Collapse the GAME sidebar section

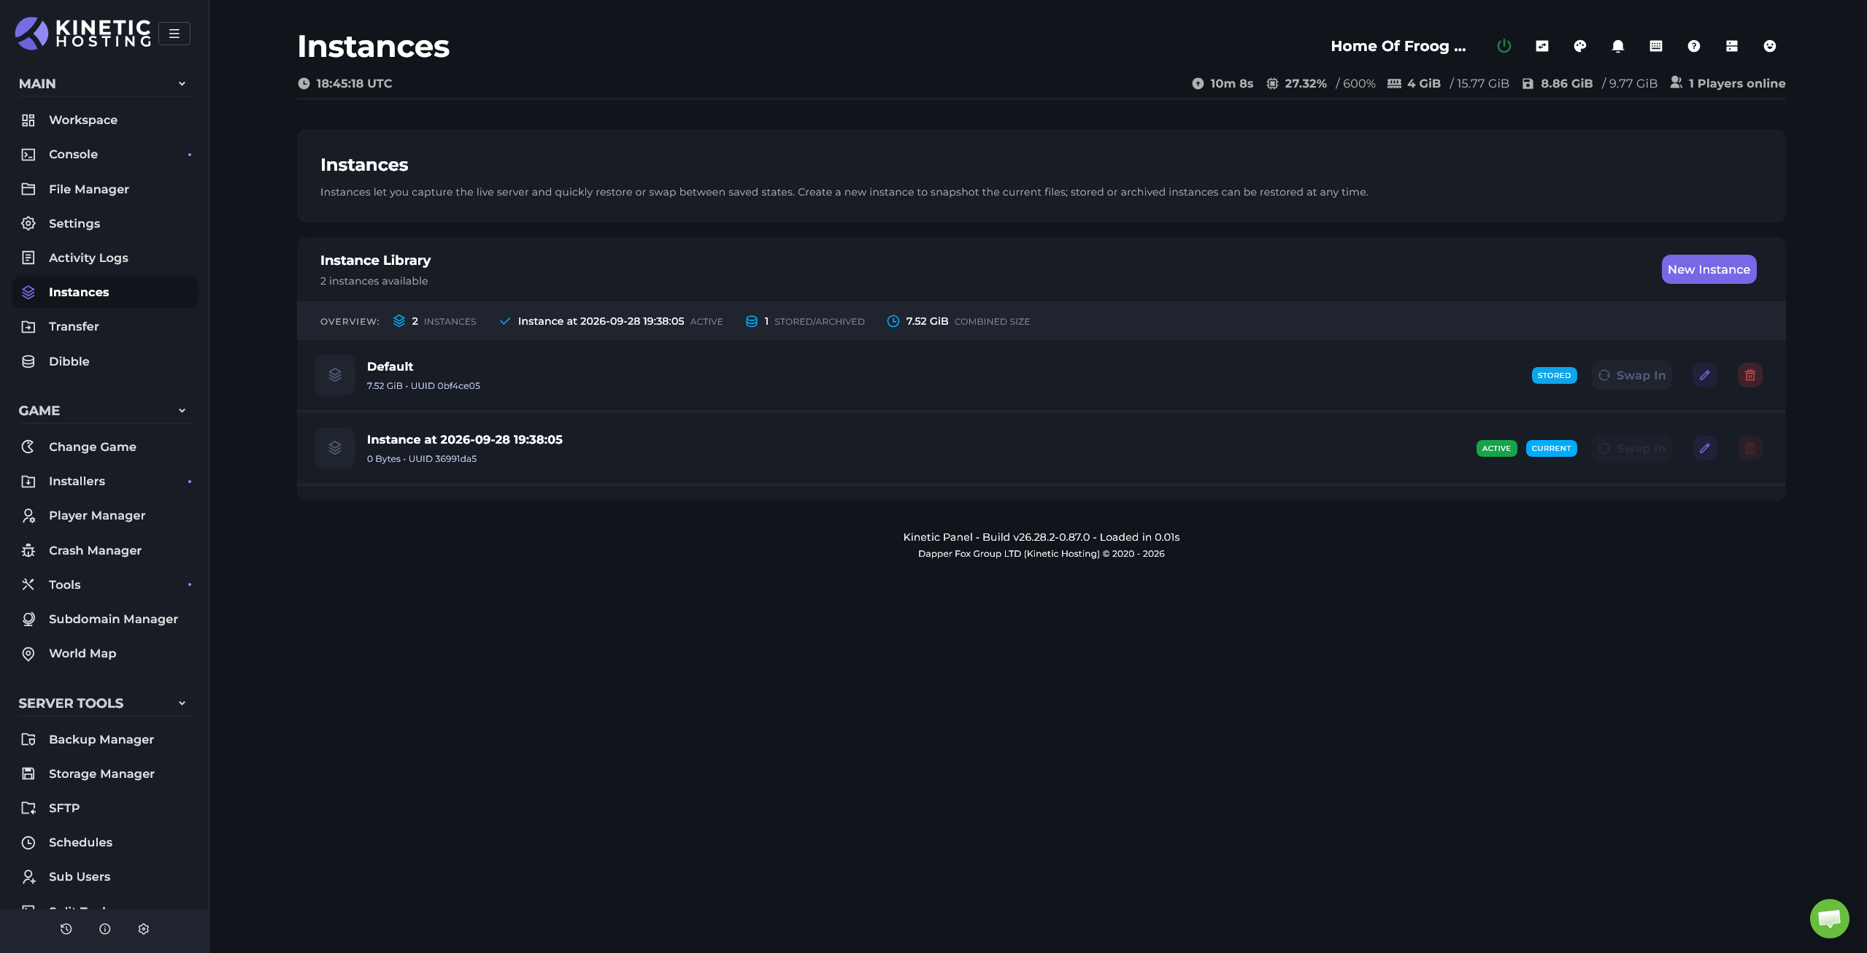pyautogui.click(x=182, y=411)
